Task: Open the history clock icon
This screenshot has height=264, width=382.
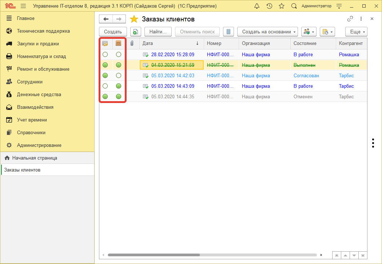Action: pyautogui.click(x=269, y=6)
